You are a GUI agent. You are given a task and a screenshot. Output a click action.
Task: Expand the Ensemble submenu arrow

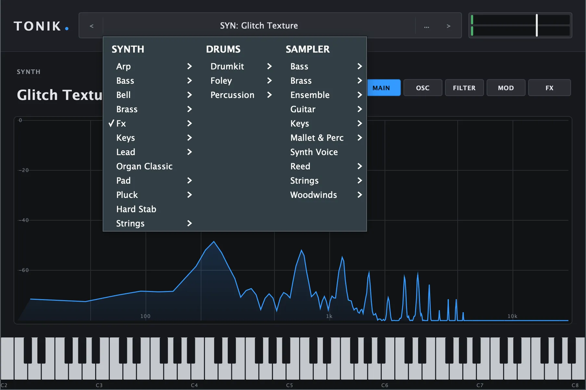pyautogui.click(x=360, y=95)
